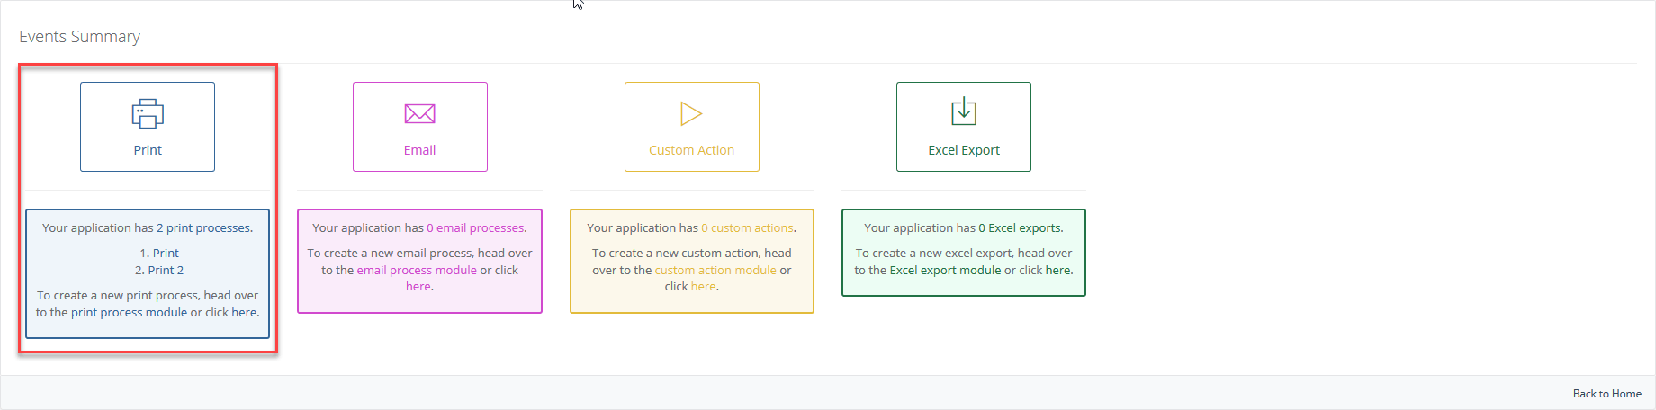The height and width of the screenshot is (410, 1656).
Task: Open the 'Print 2' process link
Action: [166, 271]
